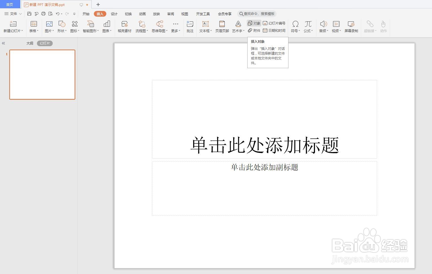Expand the Shapes (形状) dropdown arrow
Screen dimensions: 432x274
(66, 31)
